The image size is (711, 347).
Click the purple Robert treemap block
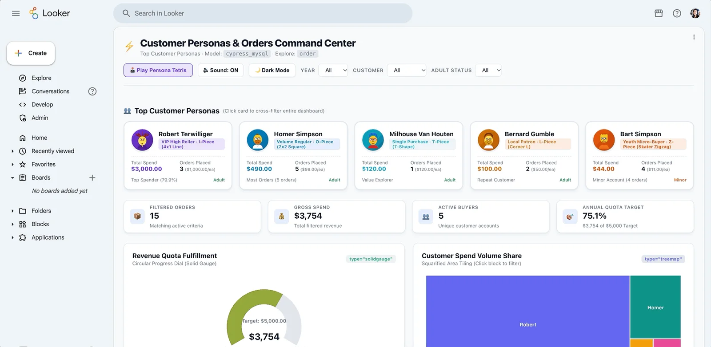click(x=528, y=312)
